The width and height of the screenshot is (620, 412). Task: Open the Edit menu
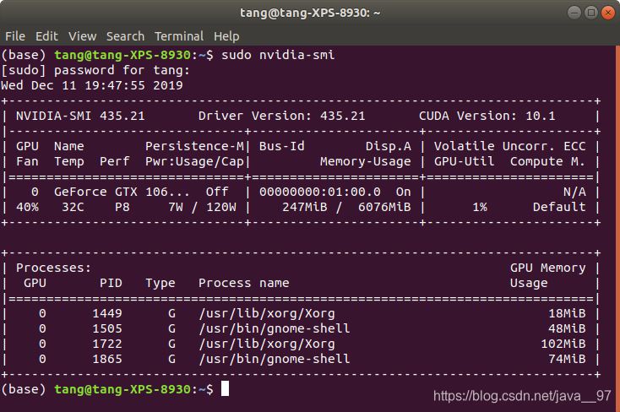(46, 36)
